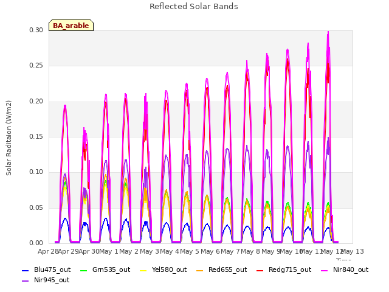Viewport: 389px width, 292px height.
Task: Click the Nir945_out purple legend swatch
Action: (x=25, y=281)
